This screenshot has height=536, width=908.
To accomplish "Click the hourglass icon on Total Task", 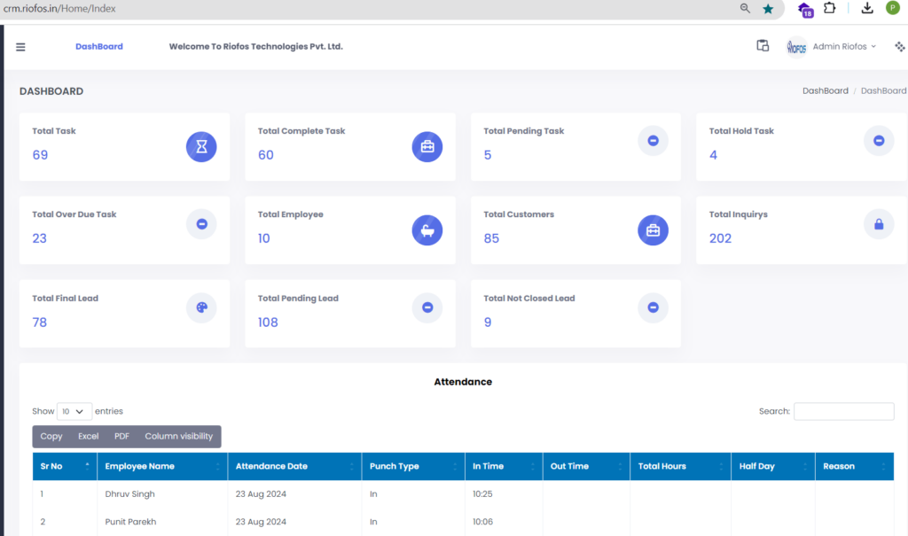I will point(201,146).
